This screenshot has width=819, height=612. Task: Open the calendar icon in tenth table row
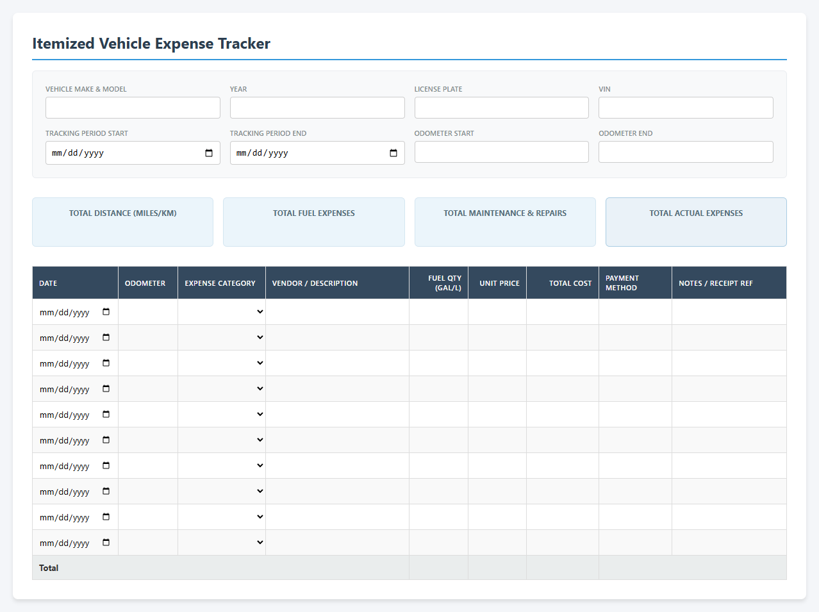(106, 543)
